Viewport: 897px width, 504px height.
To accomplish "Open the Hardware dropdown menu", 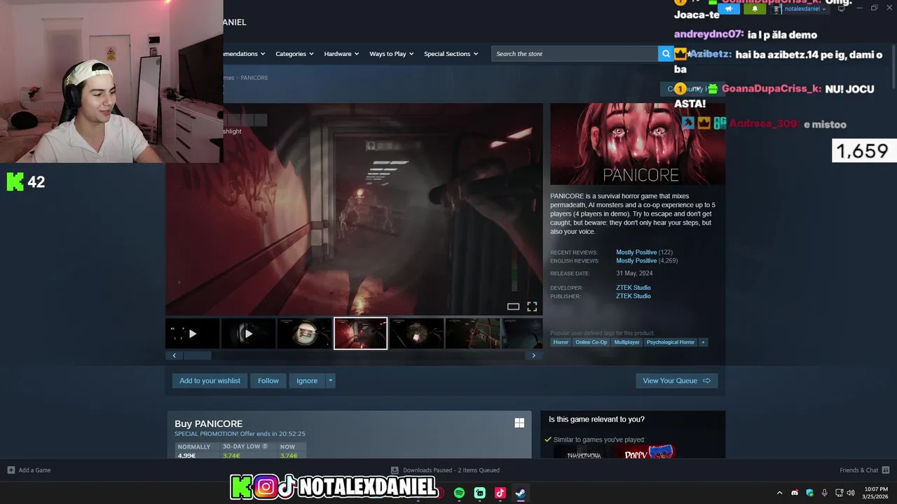I will tap(341, 54).
